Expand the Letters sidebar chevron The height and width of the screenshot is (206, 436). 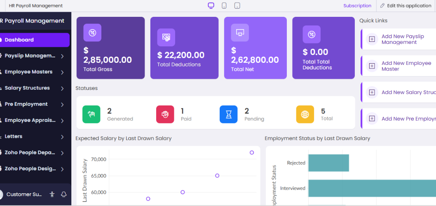click(x=62, y=137)
